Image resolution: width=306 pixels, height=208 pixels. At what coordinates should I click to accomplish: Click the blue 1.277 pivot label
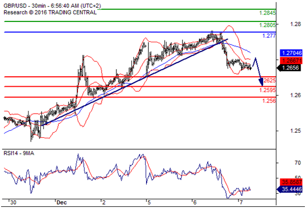pos(269,36)
